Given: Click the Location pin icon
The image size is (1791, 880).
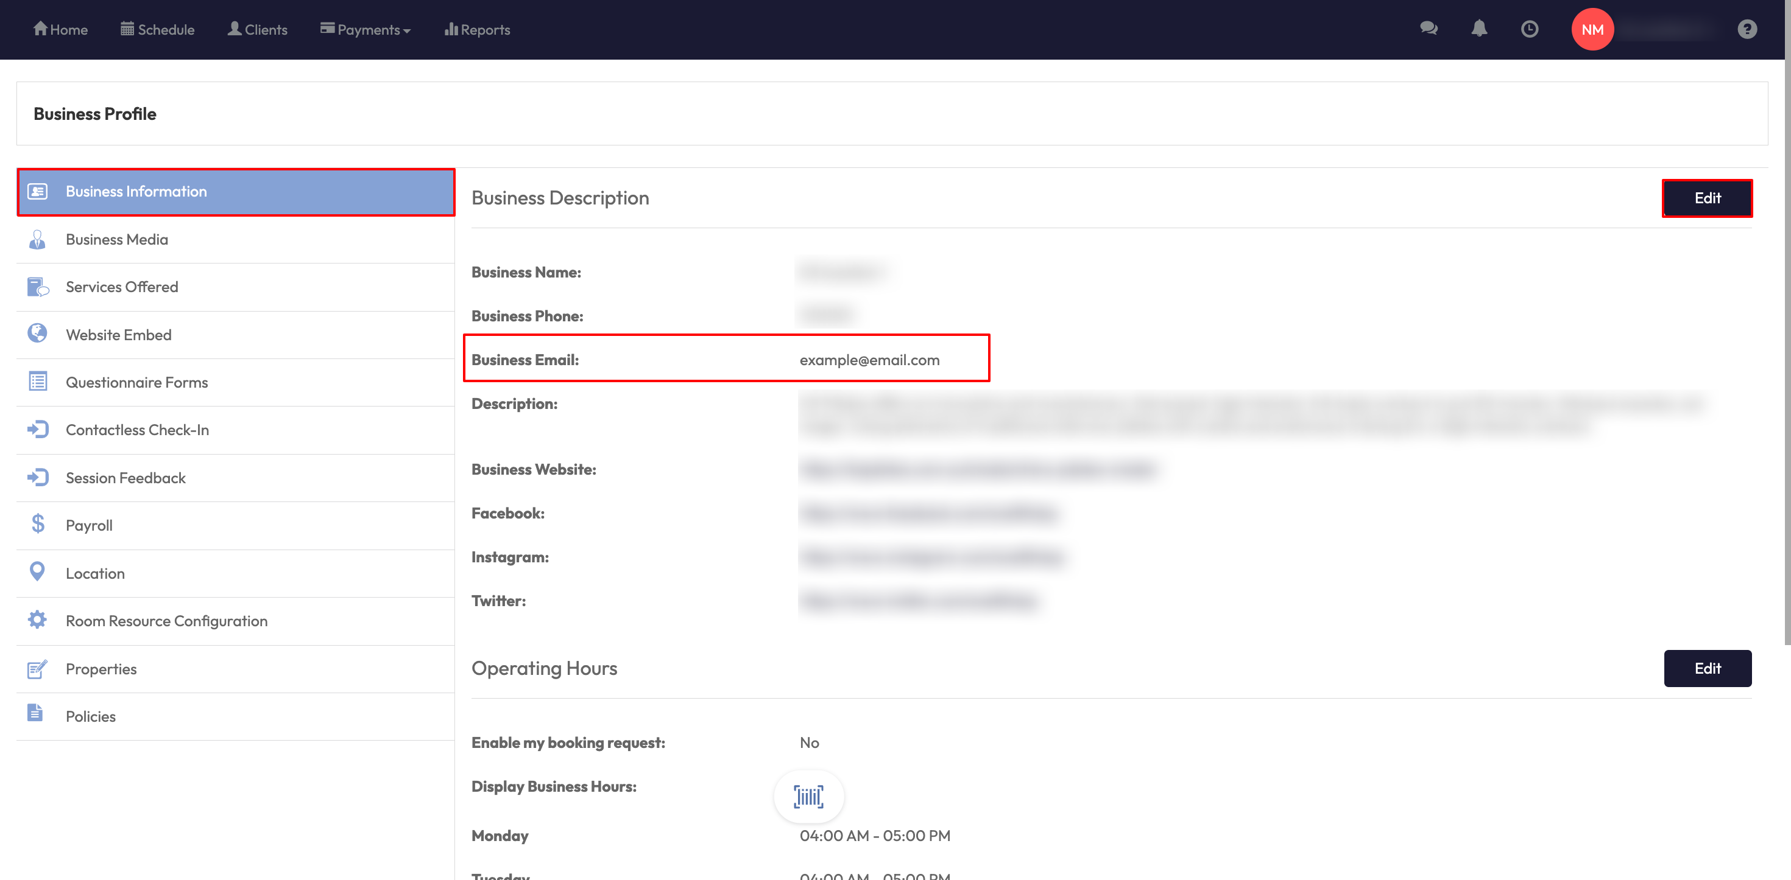Looking at the screenshot, I should (x=38, y=572).
